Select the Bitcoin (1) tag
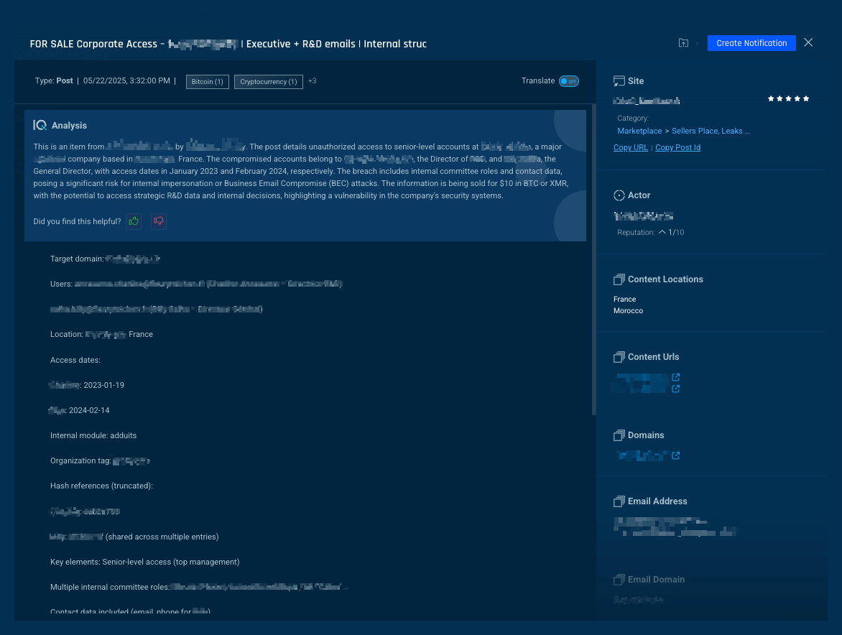Viewport: 842px width, 635px height. 207,82
